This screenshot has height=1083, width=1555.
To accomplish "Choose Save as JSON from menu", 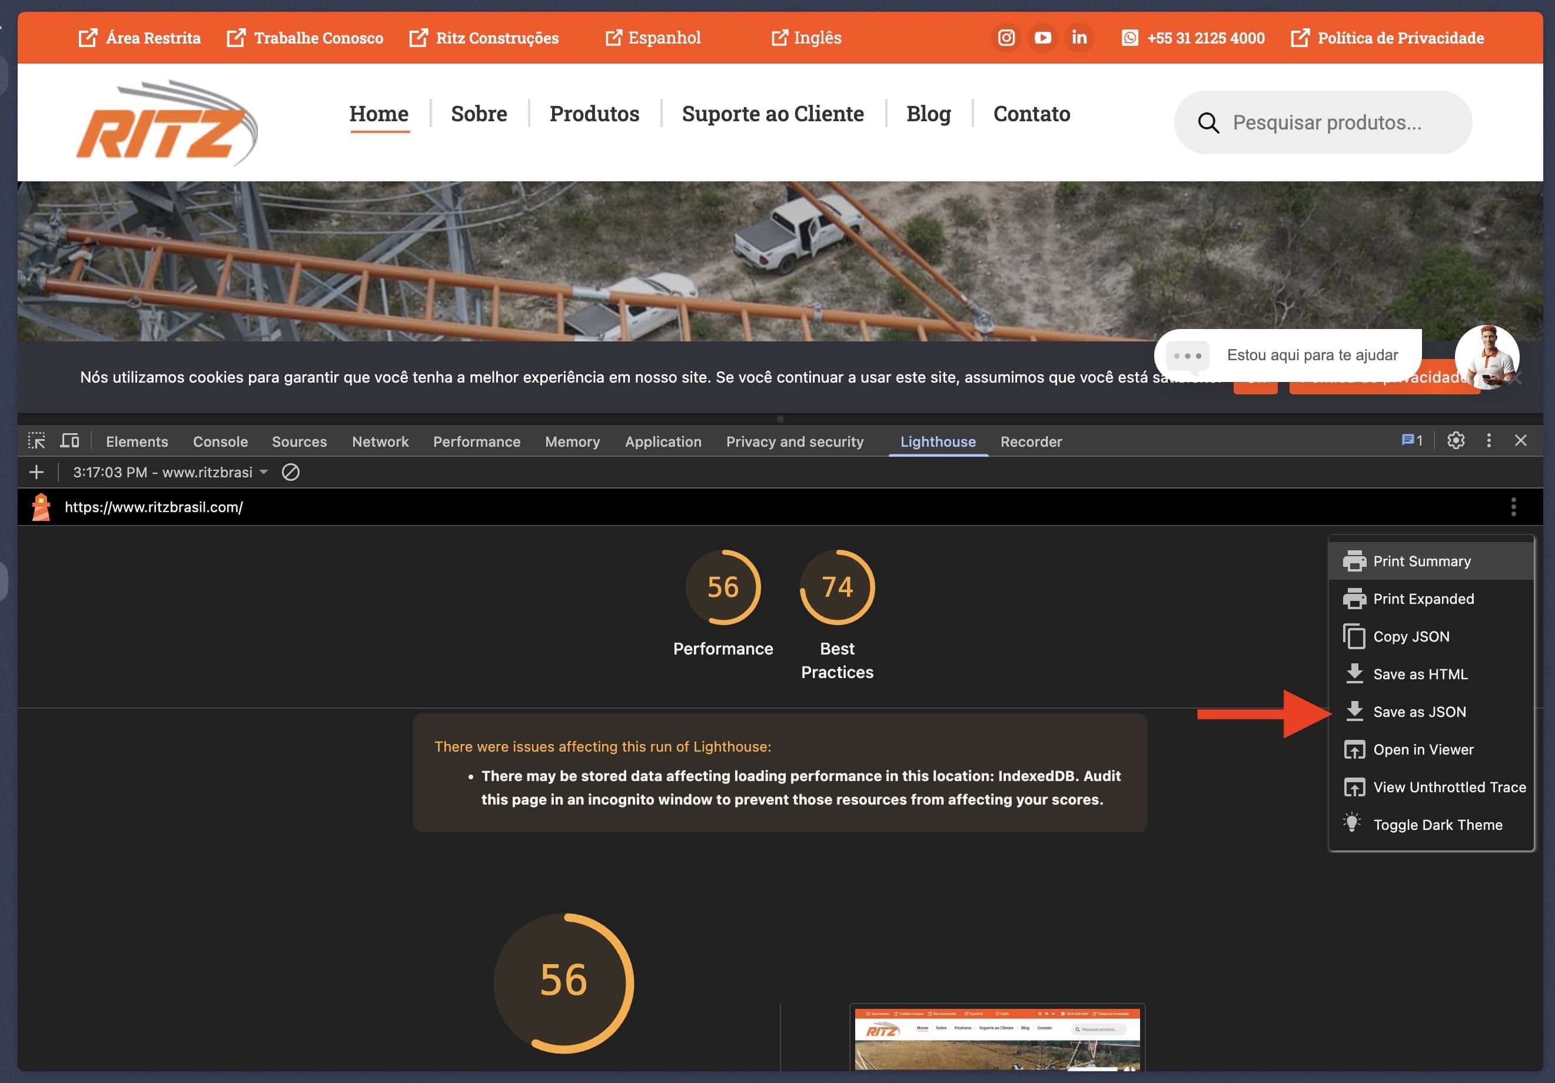I will (x=1431, y=712).
